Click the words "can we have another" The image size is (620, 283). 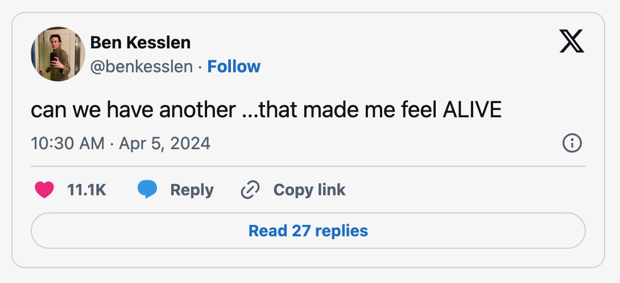(133, 110)
